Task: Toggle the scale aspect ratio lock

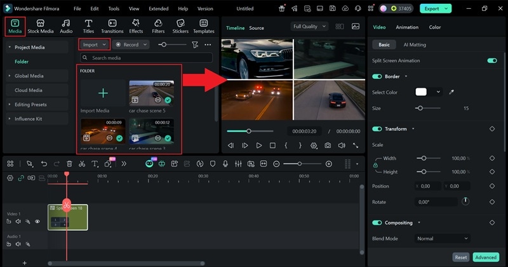Action: click(375, 165)
